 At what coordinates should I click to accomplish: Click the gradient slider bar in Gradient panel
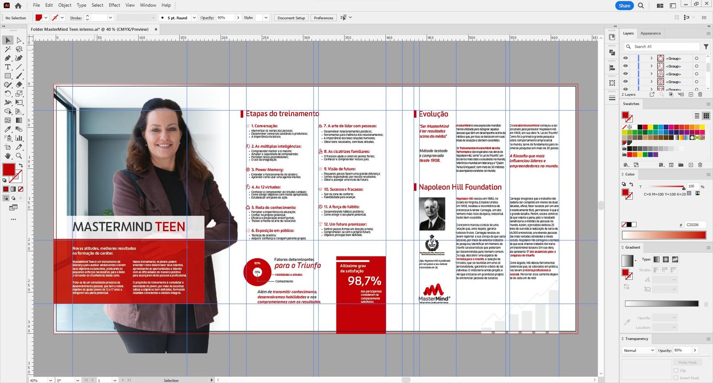662,304
